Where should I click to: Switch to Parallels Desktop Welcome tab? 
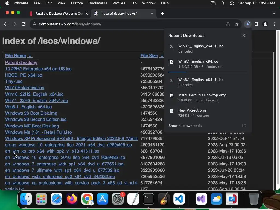(x=59, y=14)
